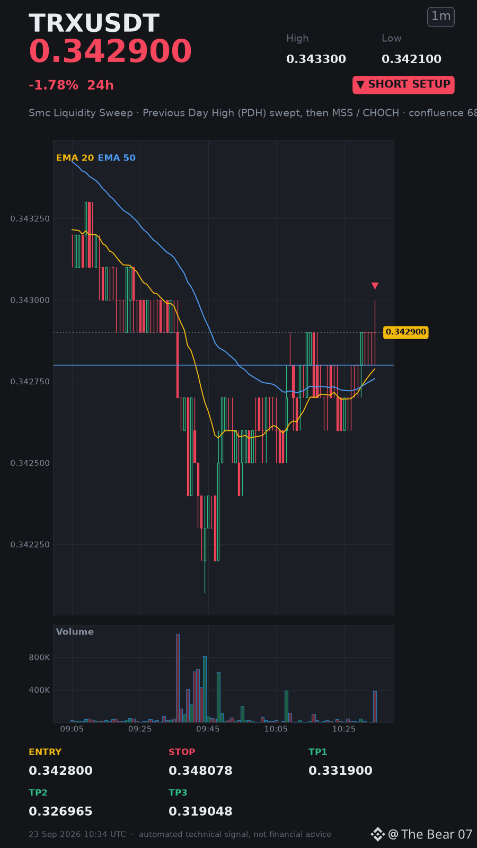Click the EMA 20 legend label

coord(75,158)
